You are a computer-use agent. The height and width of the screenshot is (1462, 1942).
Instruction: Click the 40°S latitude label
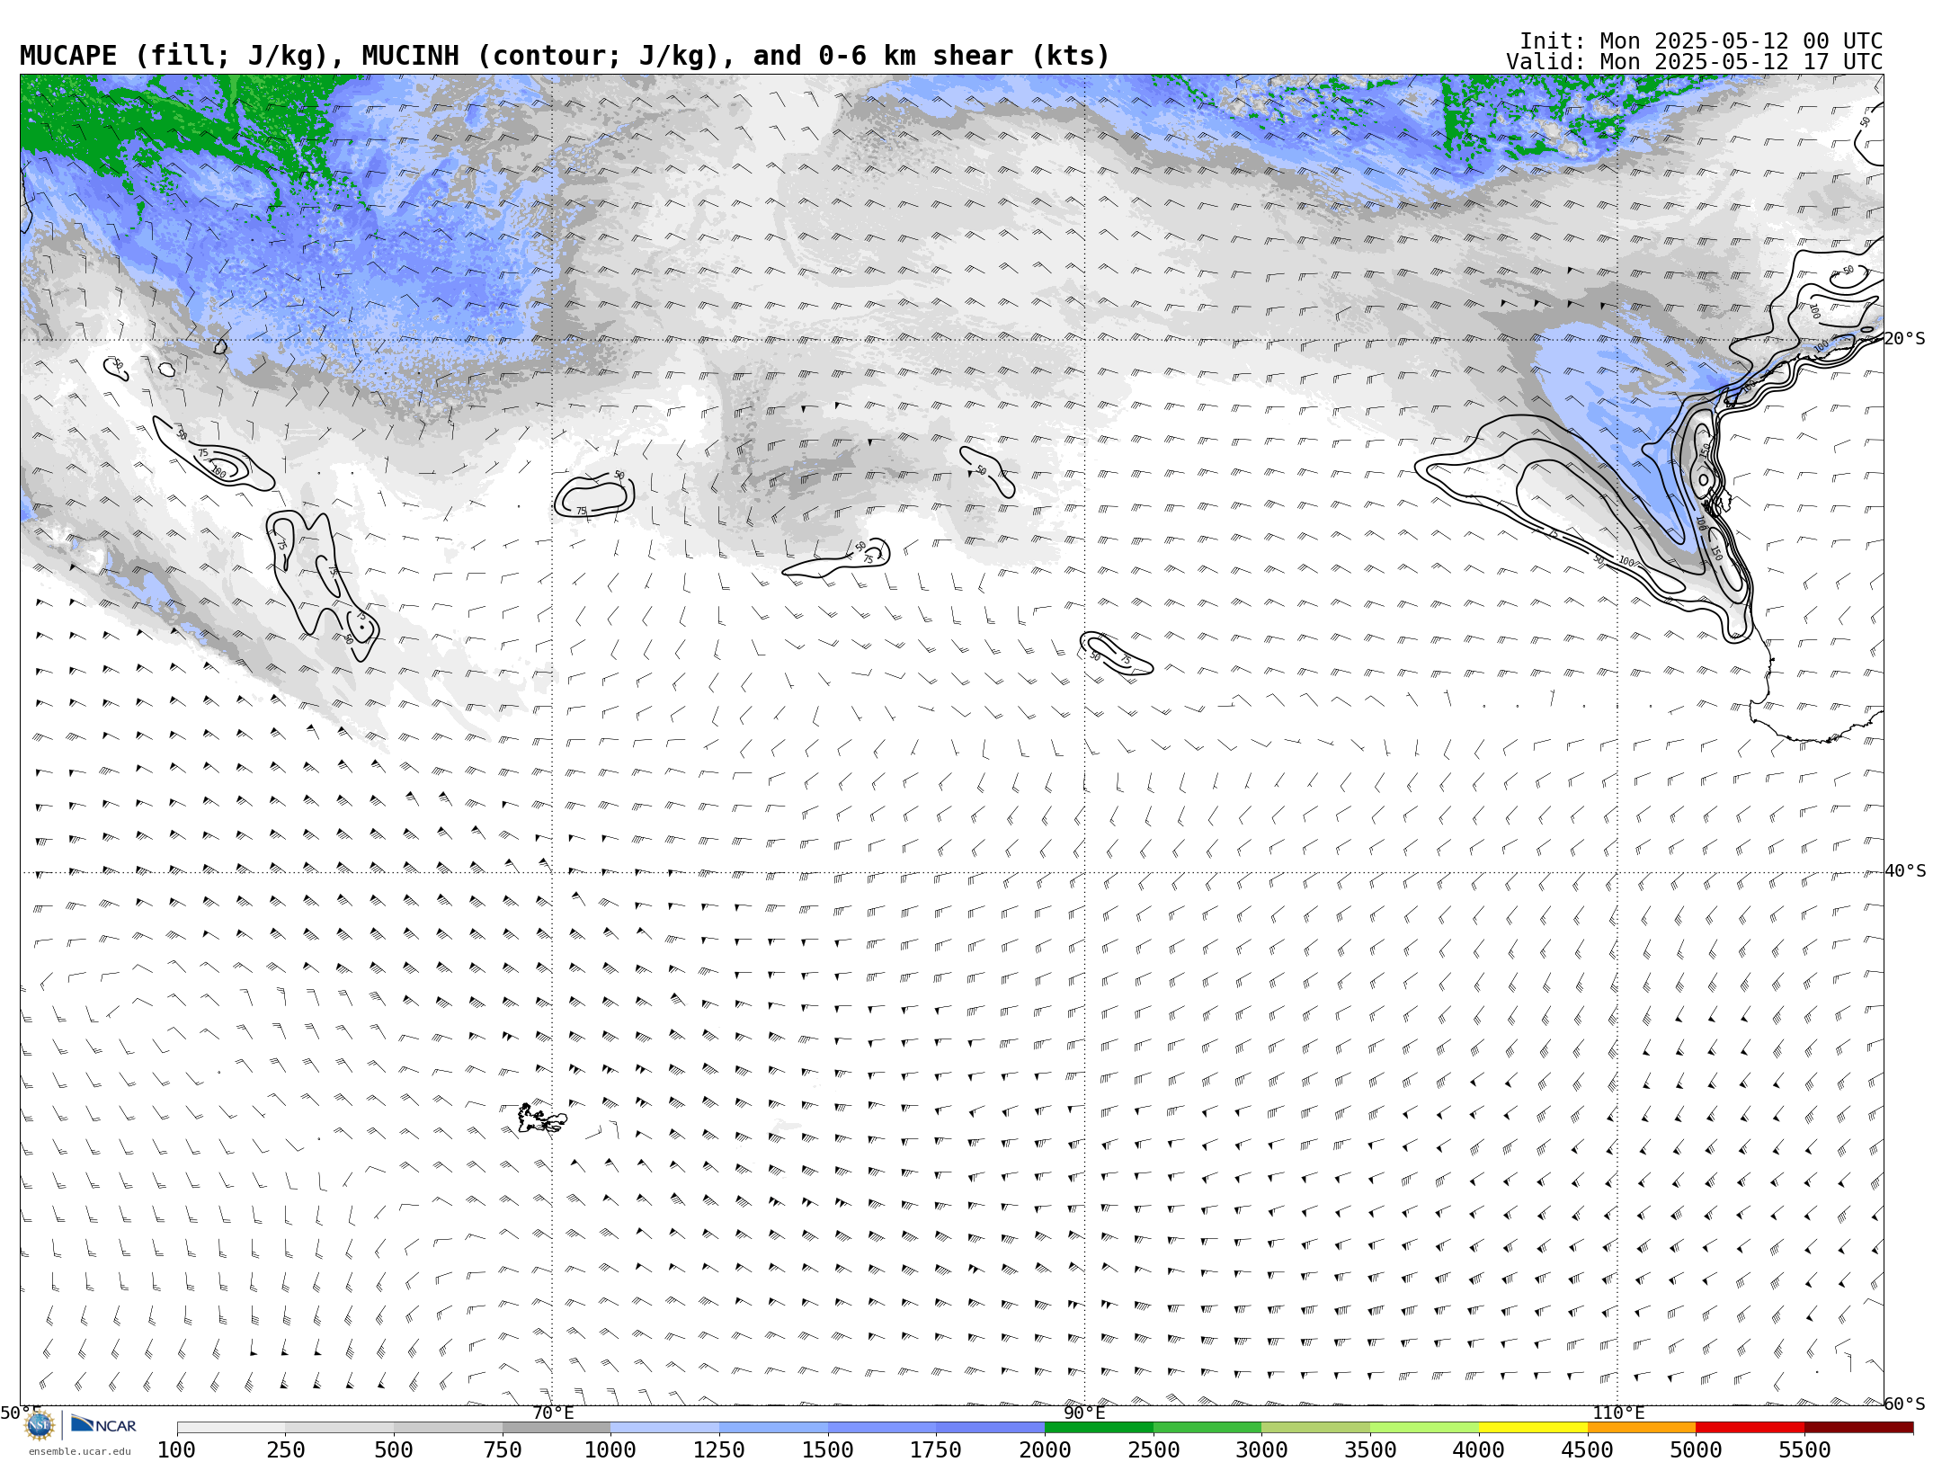1905,871
